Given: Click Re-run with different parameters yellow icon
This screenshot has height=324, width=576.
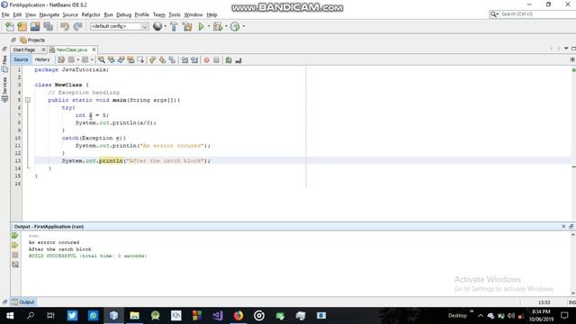Looking at the screenshot, I should tap(15, 245).
